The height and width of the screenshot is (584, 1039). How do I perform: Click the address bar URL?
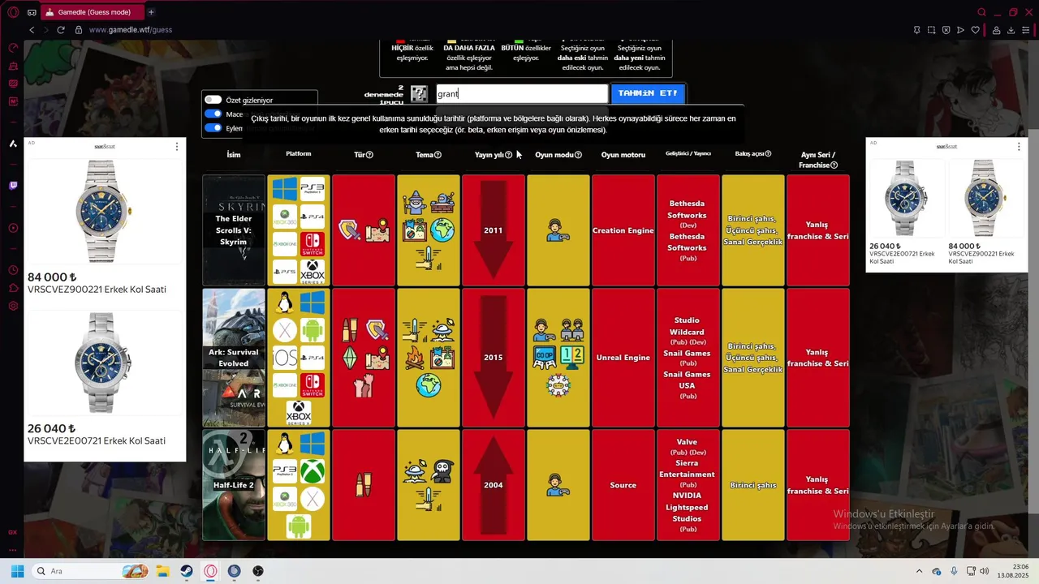[x=130, y=30]
